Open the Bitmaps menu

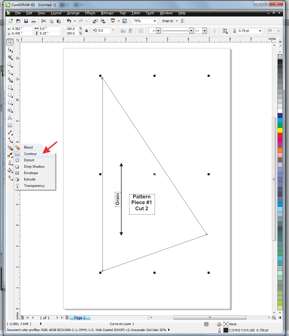pyautogui.click(x=107, y=13)
